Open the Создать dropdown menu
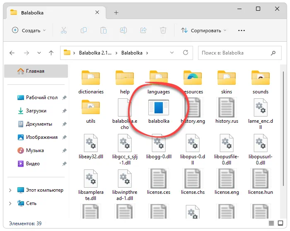Image resolution: width=290 pixels, height=231 pixels. (29, 30)
